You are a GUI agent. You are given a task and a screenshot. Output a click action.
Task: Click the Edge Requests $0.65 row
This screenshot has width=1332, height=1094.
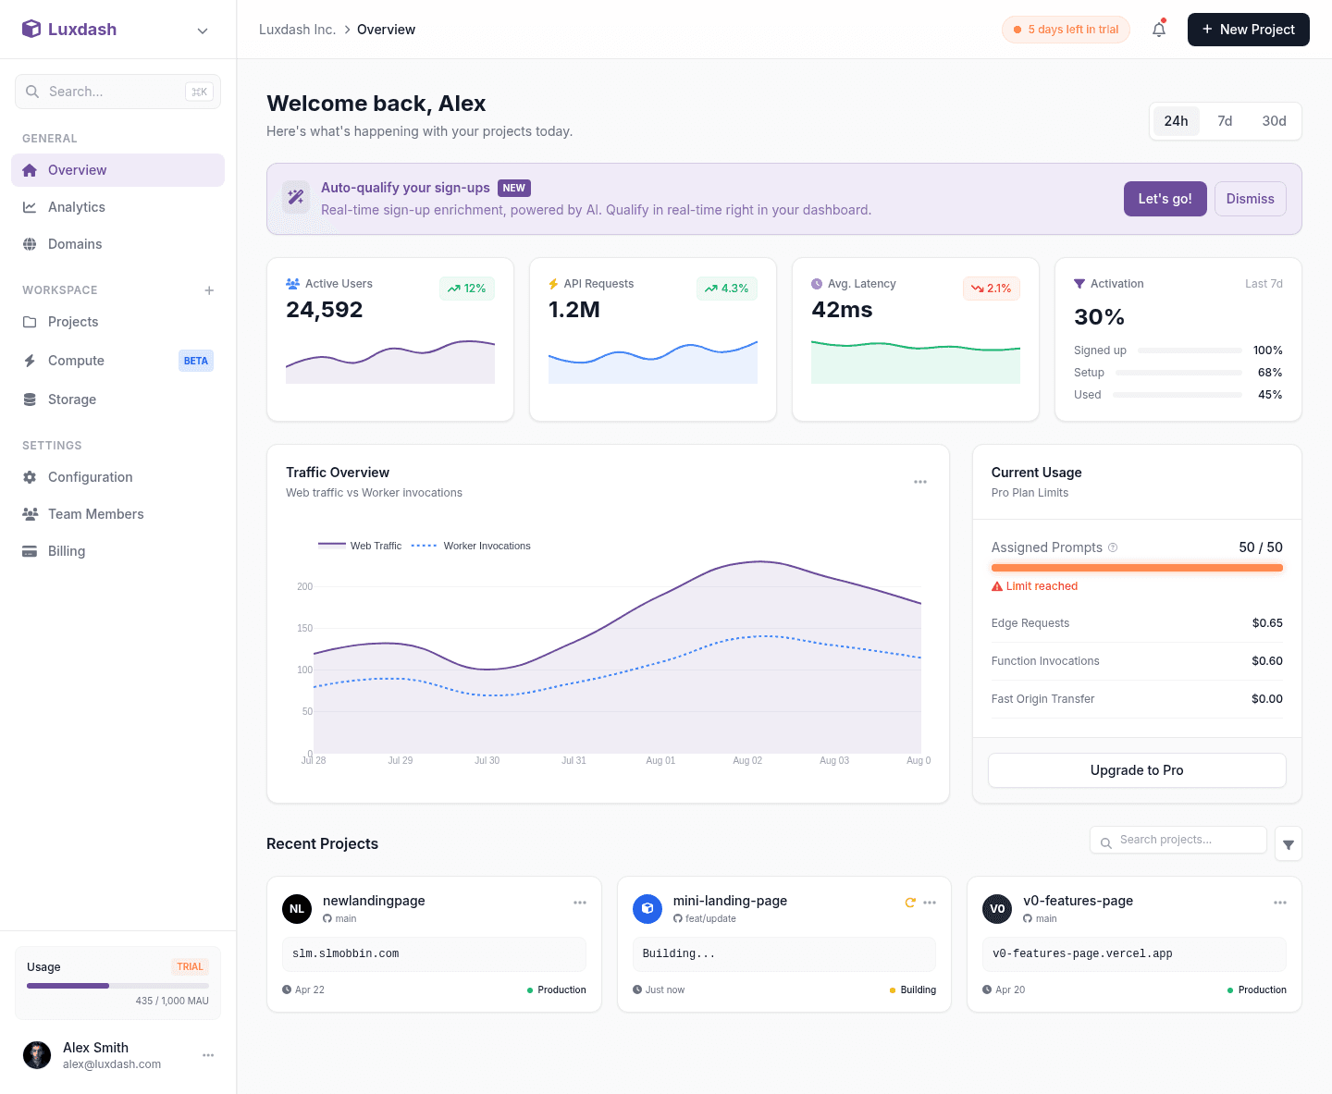click(1137, 623)
